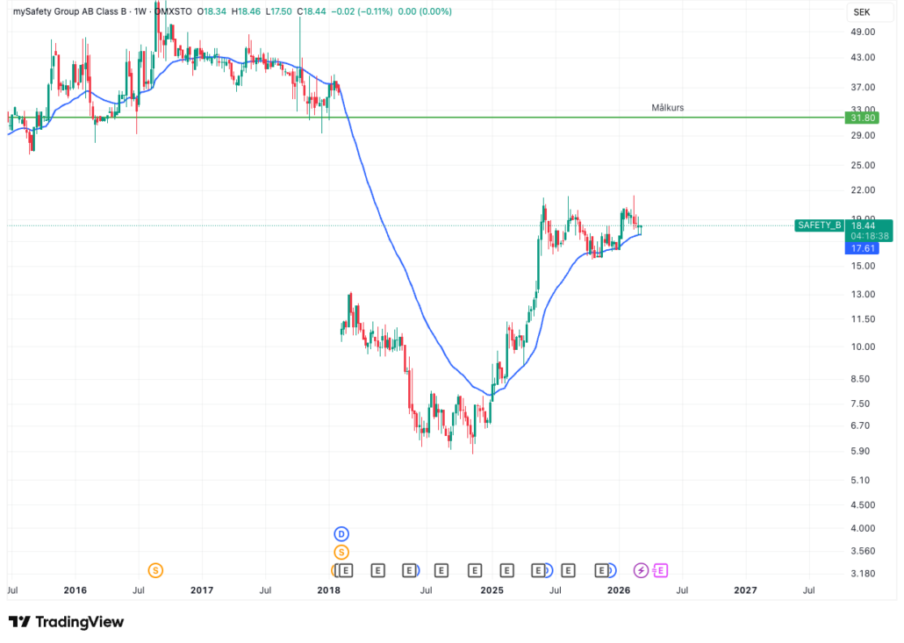Click the 2025 label on time axis
The height and width of the screenshot is (643, 904).
(491, 590)
